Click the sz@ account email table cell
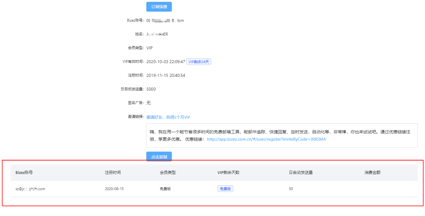Screen dimensions: 425x216 (30, 189)
